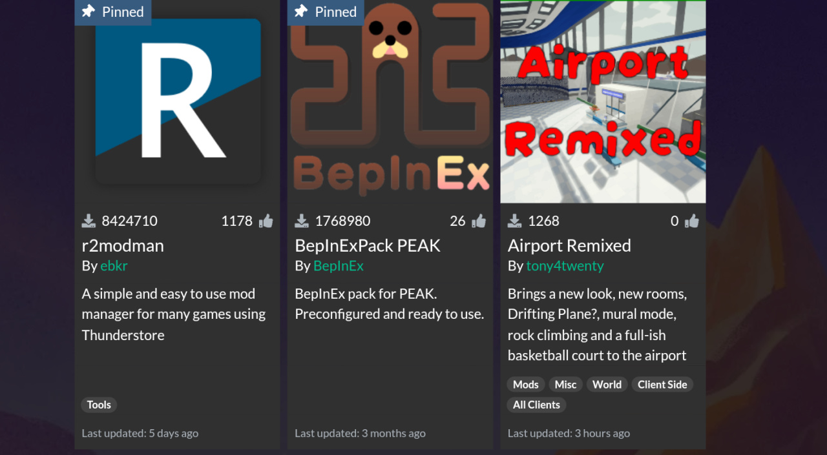
Task: Open the BepInExPack PEAK title link
Action: pos(368,245)
